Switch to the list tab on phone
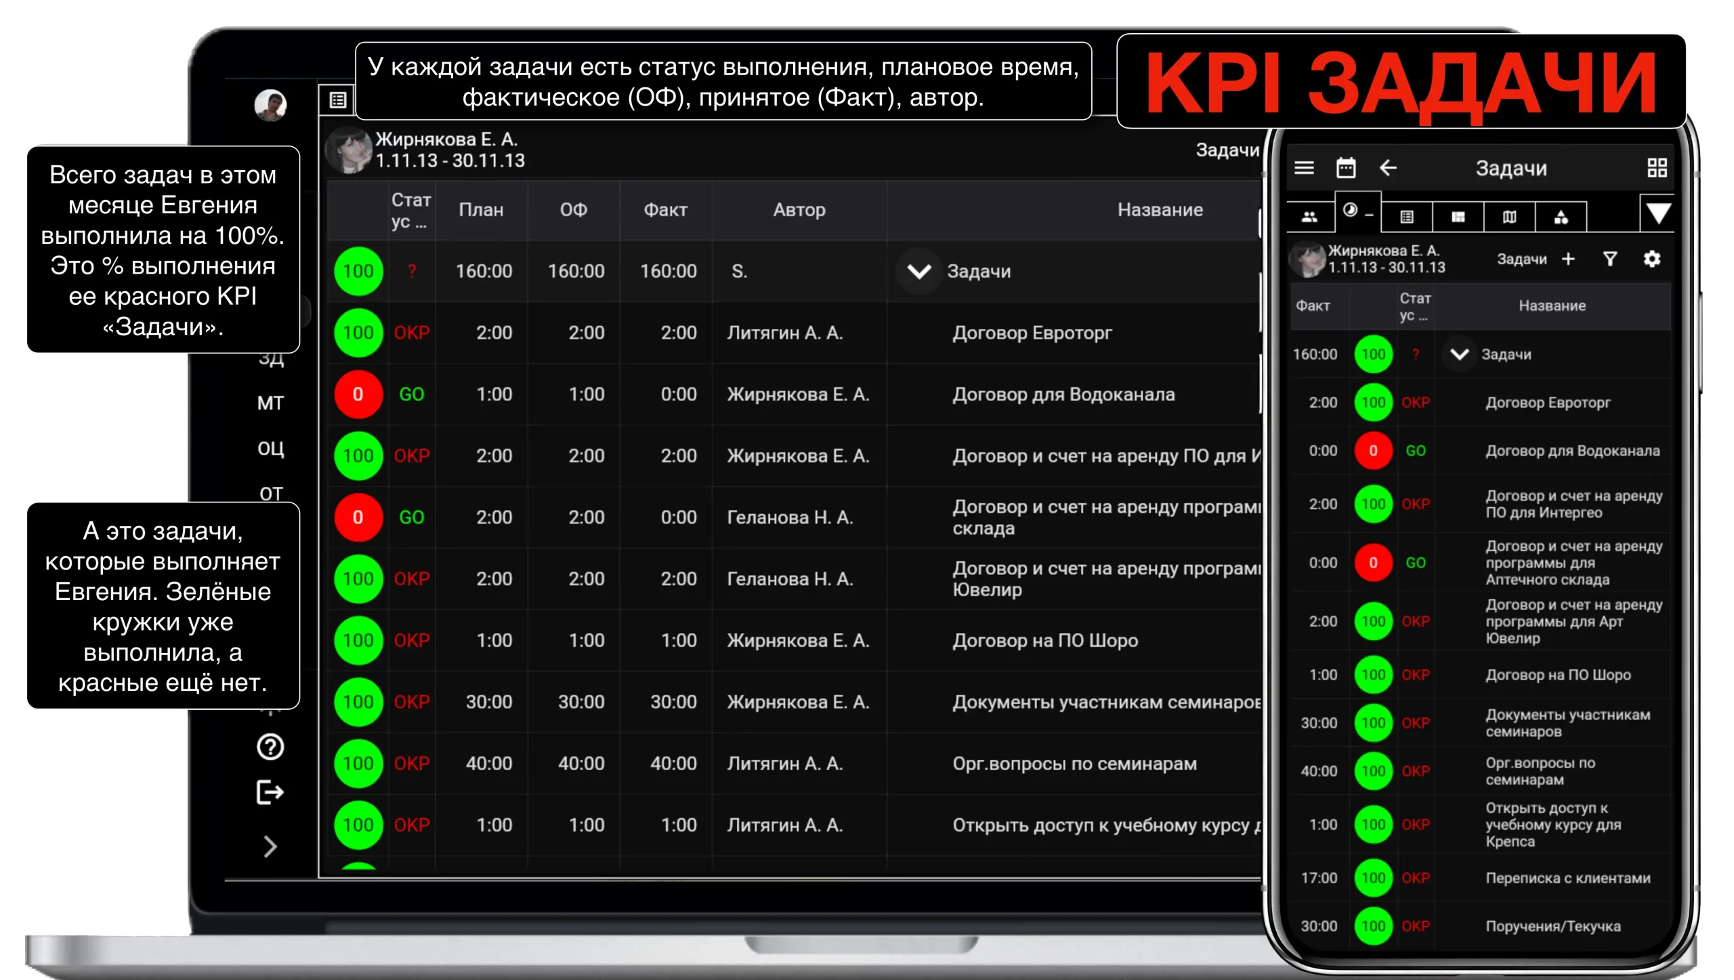 tap(1407, 217)
